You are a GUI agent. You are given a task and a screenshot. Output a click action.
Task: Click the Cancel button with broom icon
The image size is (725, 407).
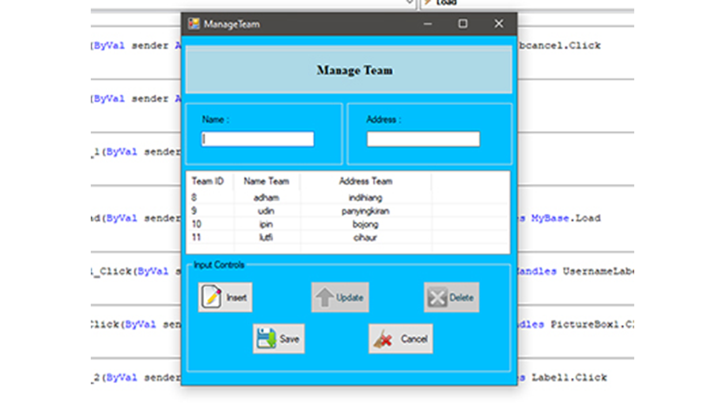click(x=401, y=339)
